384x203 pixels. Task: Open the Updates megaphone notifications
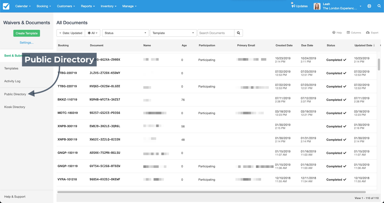pos(299,6)
